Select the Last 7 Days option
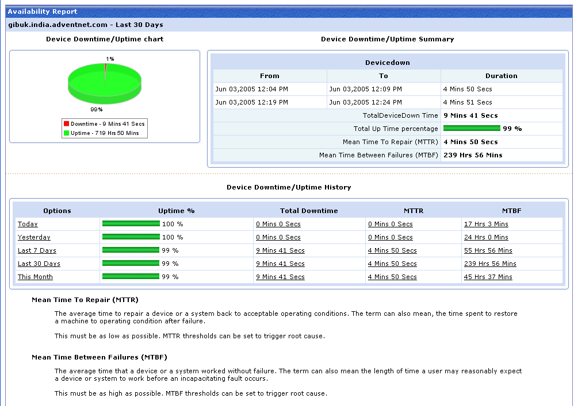 coord(37,250)
